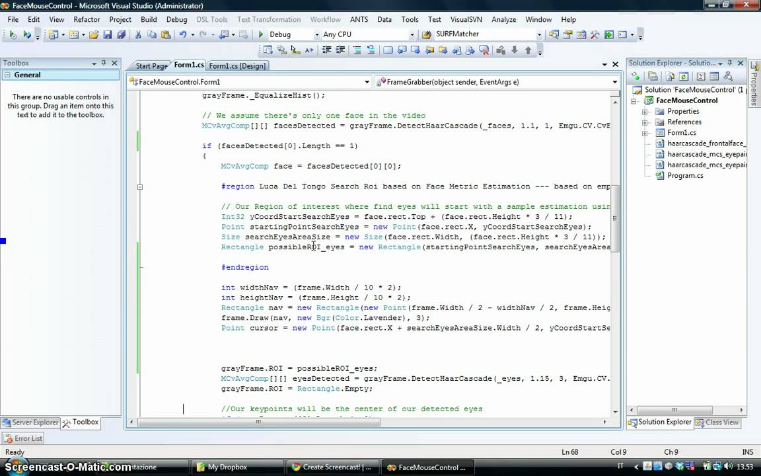
Task: Collapse the Luca Del Tongo region outline
Action: pos(140,186)
